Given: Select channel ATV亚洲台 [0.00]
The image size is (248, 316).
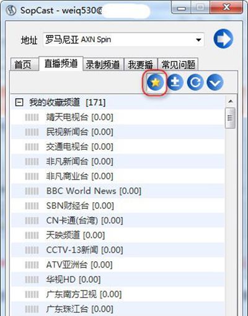Looking at the screenshot, I should click(79, 265).
